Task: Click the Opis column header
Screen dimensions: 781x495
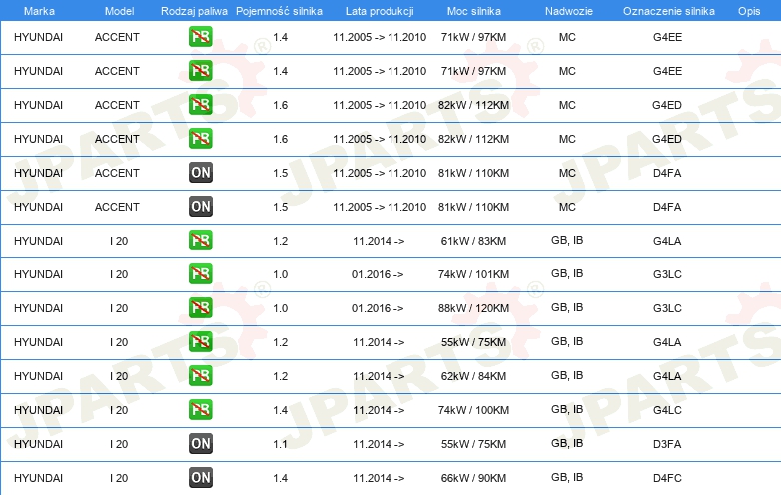Action: pyautogui.click(x=748, y=10)
